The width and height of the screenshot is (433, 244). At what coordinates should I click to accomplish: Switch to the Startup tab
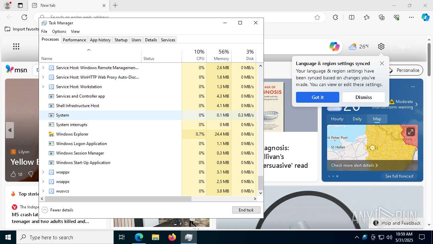click(x=121, y=40)
